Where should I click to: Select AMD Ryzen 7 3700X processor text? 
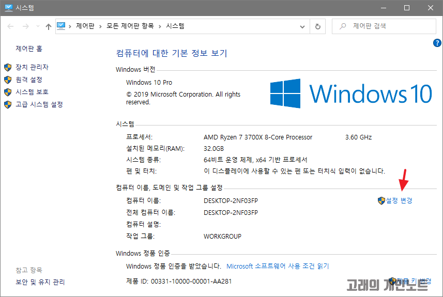pyautogui.click(x=258, y=137)
